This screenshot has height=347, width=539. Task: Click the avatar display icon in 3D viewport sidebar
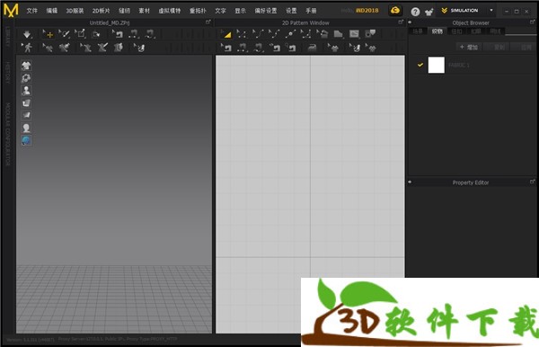click(x=26, y=91)
